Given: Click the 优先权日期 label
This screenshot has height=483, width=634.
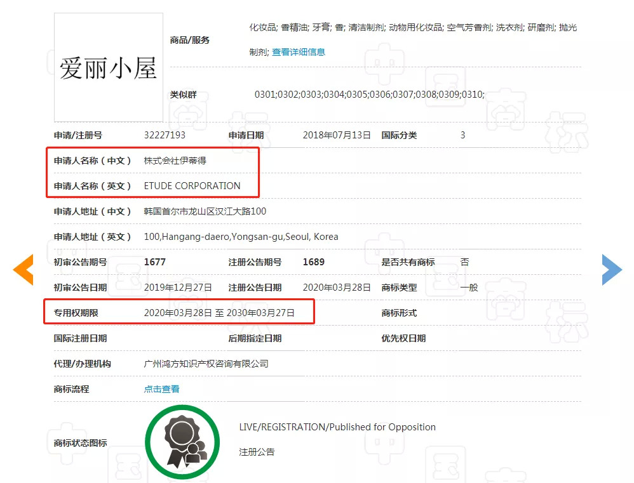Looking at the screenshot, I should 403,338.
